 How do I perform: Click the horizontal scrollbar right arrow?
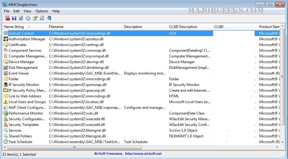coord(278,147)
